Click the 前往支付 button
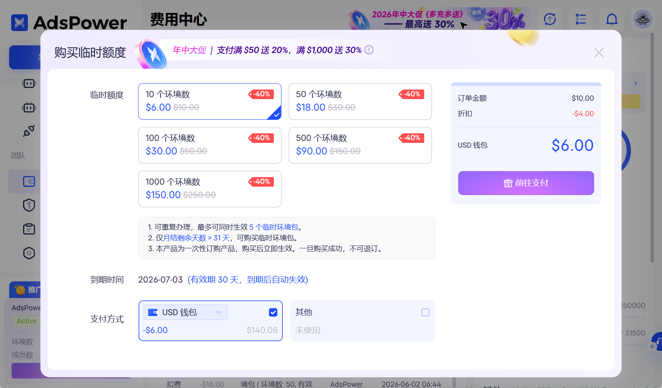The height and width of the screenshot is (388, 662). coord(526,183)
